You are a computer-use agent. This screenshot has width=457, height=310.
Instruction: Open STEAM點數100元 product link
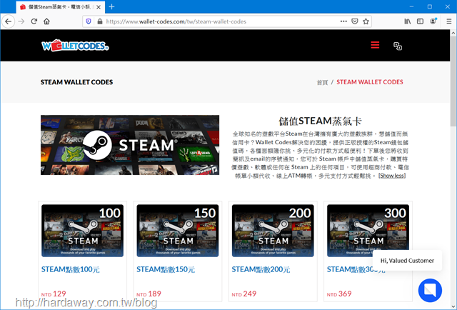(x=71, y=269)
